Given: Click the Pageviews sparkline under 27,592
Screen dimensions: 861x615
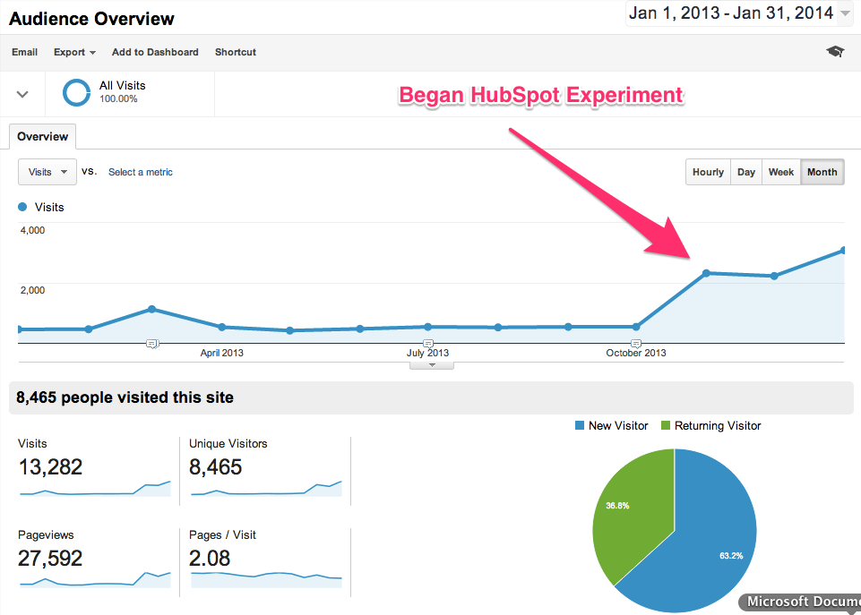Looking at the screenshot, I should (x=95, y=579).
